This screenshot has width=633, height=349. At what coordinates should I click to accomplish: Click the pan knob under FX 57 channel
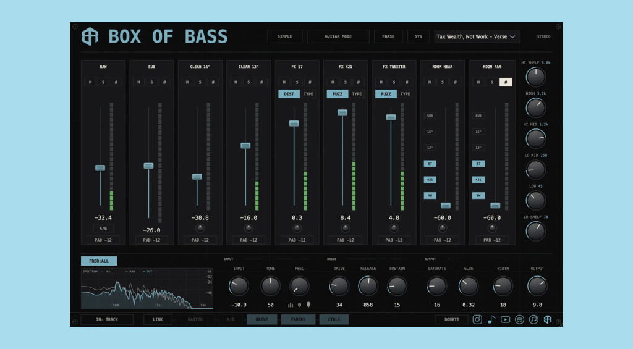pos(297,228)
